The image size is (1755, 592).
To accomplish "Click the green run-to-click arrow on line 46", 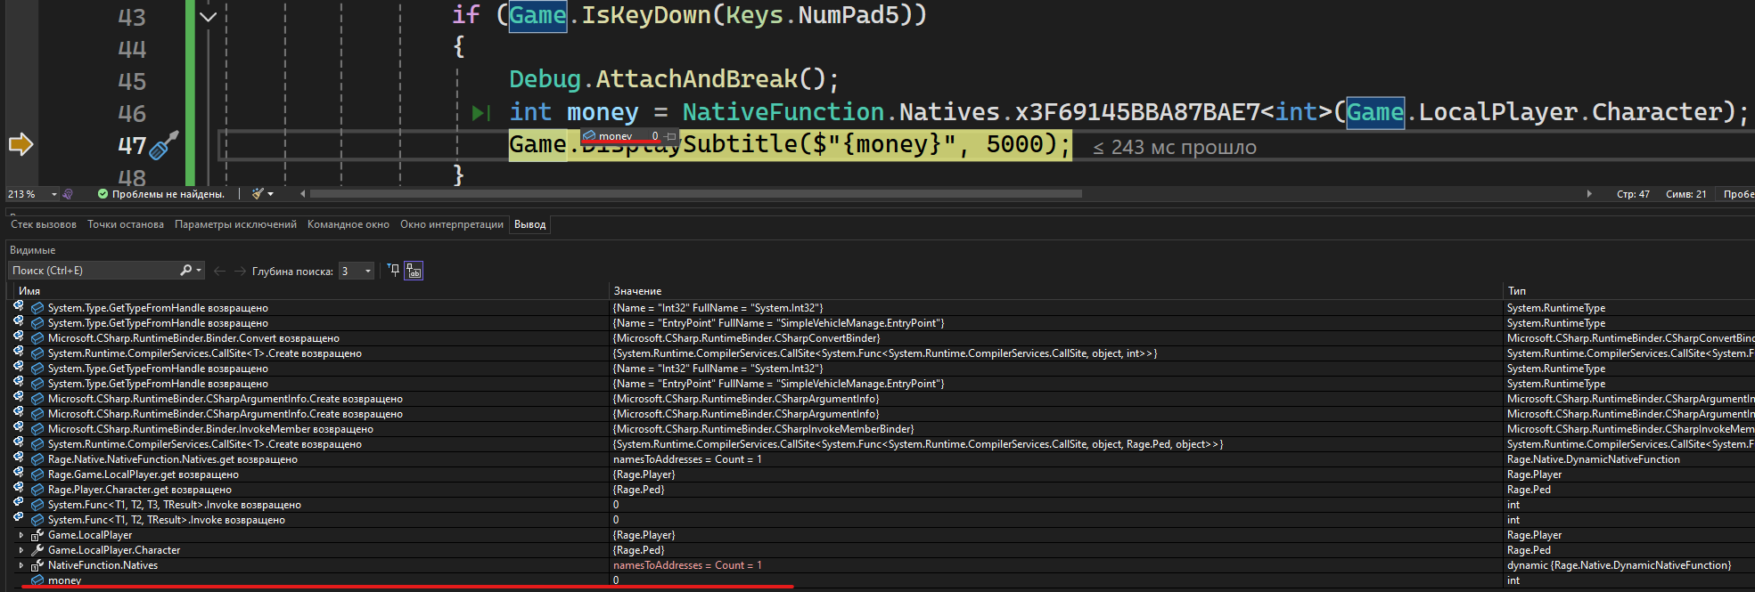I will click(x=480, y=113).
